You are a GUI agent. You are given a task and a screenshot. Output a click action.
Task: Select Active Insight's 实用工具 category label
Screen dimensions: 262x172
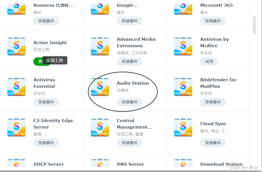[41, 50]
